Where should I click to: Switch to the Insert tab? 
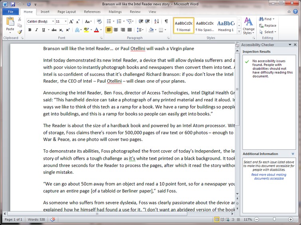click(45, 12)
